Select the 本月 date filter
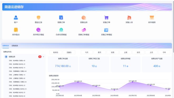Viewport: 174px width, 98px height. pyautogui.click(x=138, y=52)
